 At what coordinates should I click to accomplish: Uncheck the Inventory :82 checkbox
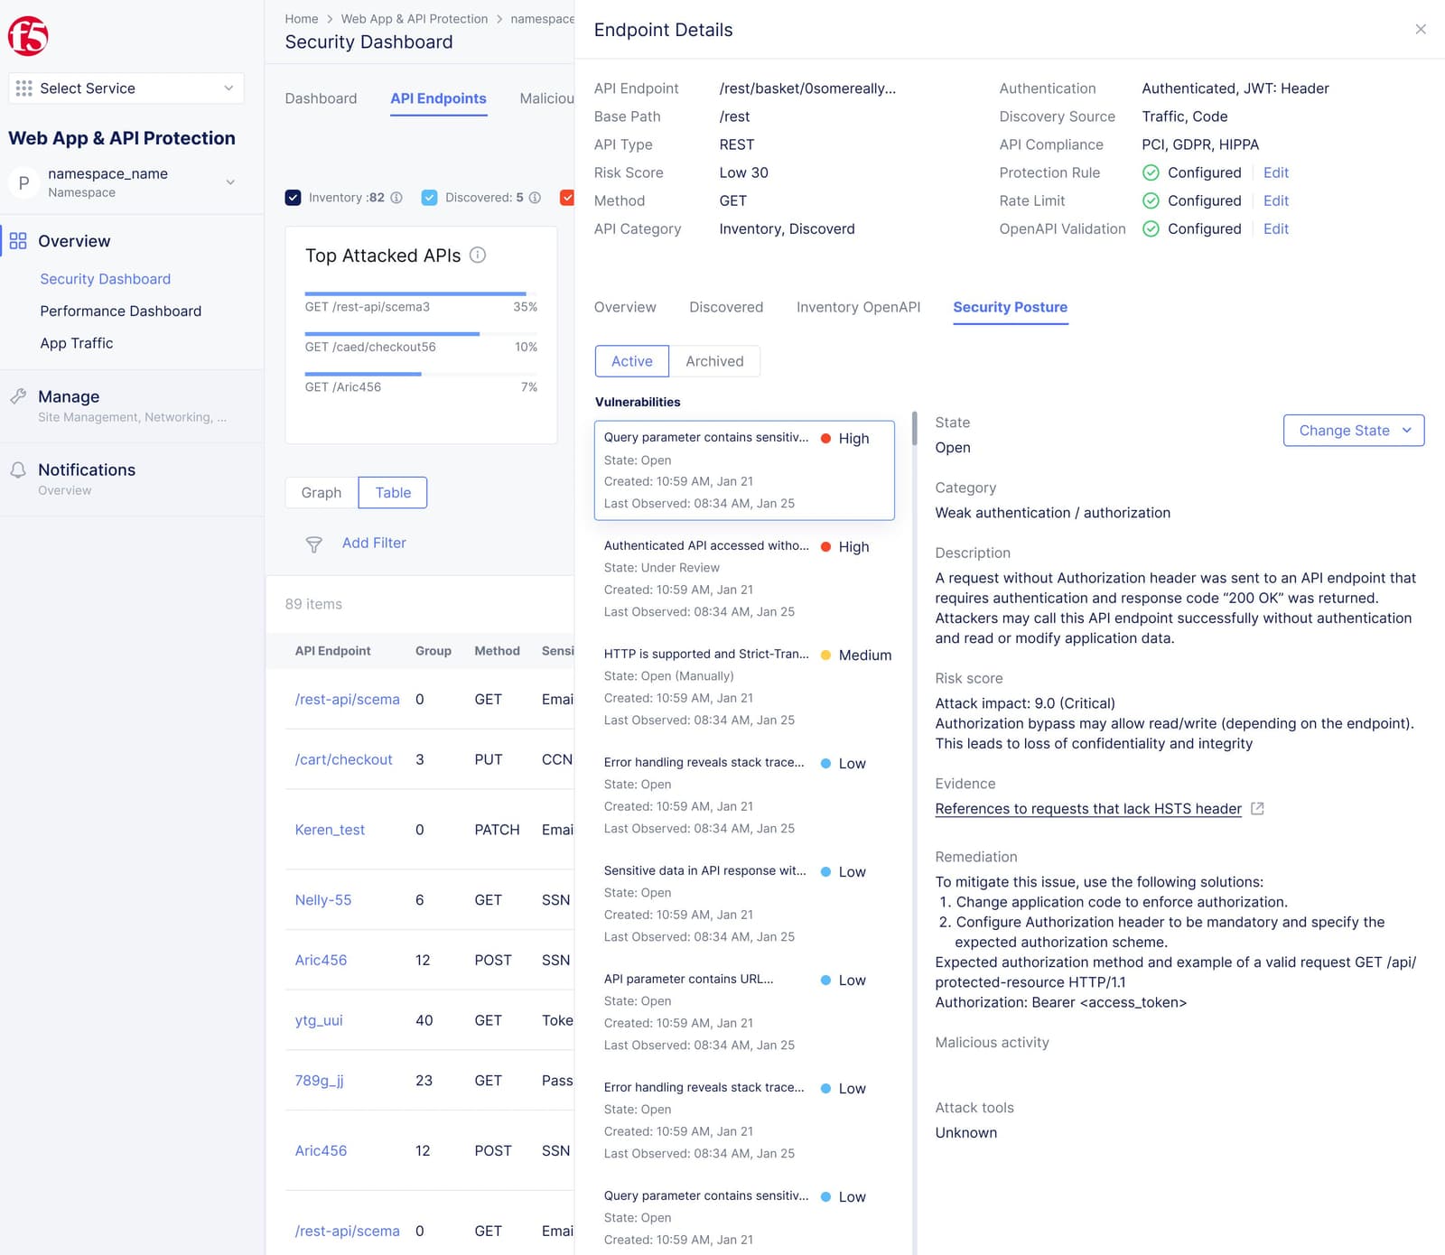293,197
